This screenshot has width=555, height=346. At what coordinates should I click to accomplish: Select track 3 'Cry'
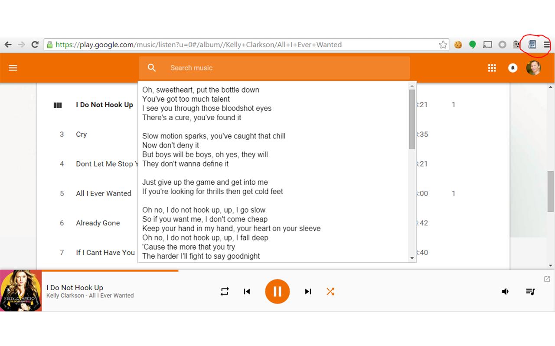(82, 134)
